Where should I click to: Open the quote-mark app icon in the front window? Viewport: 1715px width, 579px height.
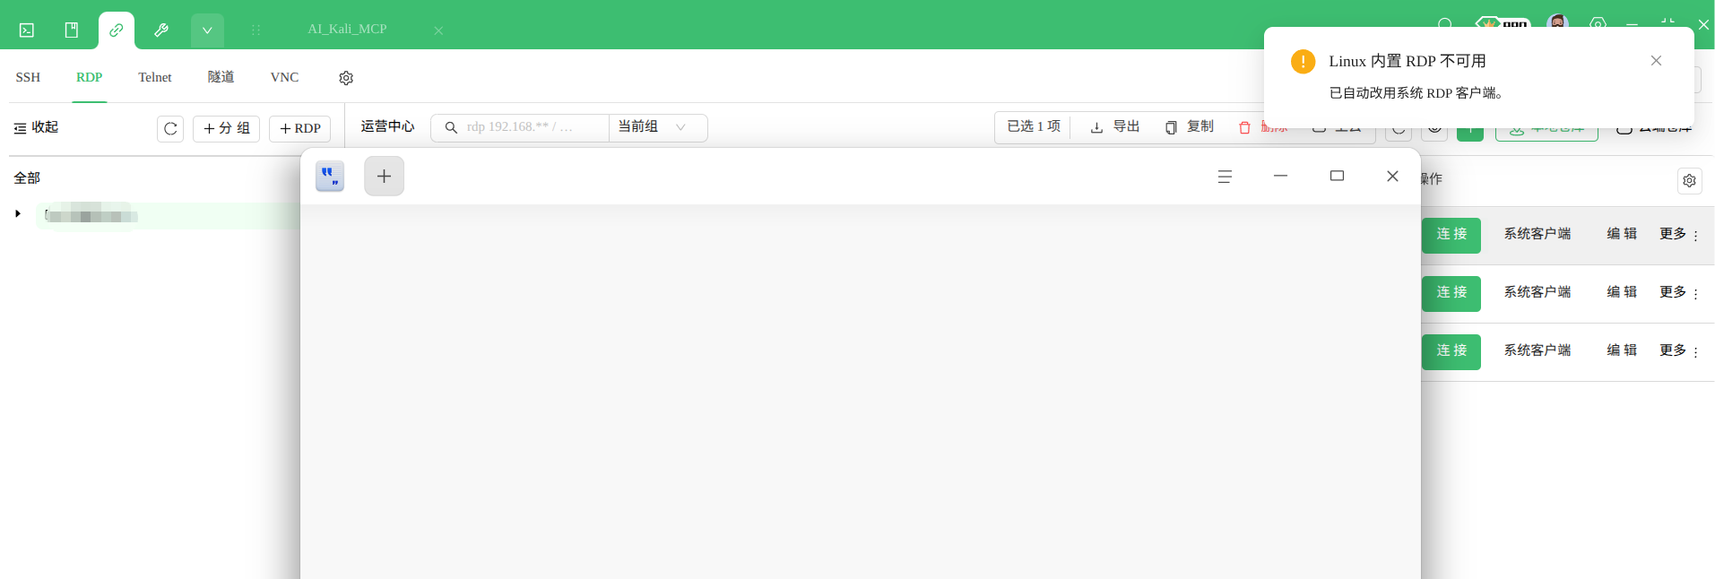(x=330, y=176)
